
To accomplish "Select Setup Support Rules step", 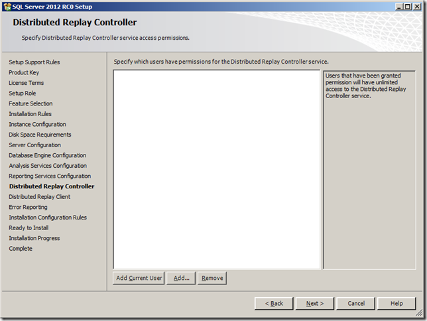I will 34,62.
